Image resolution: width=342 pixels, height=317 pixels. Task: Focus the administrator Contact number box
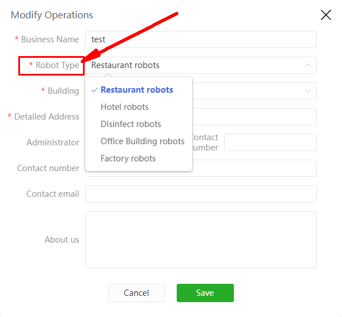pyautogui.click(x=271, y=142)
